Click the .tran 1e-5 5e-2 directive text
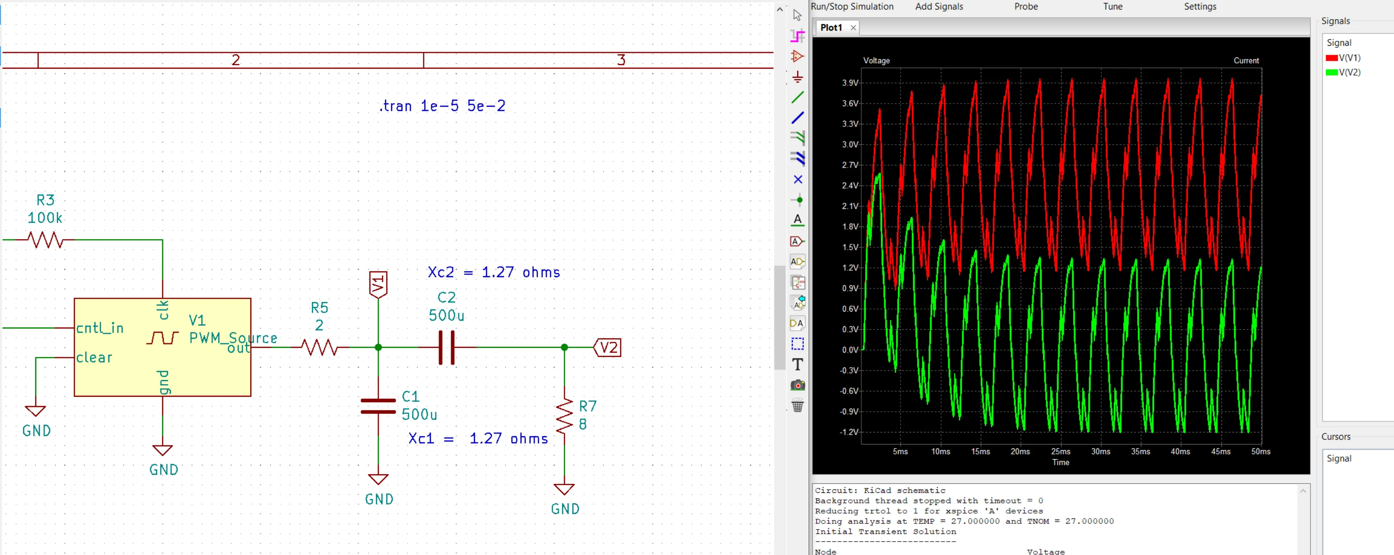Image resolution: width=1394 pixels, height=555 pixels. (x=443, y=106)
